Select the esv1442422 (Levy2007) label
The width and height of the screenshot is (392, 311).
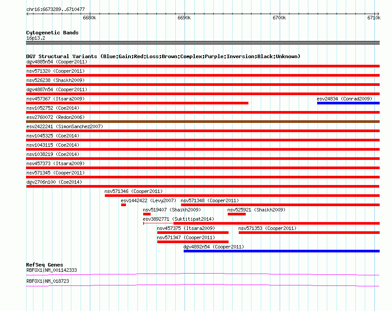(x=148, y=200)
